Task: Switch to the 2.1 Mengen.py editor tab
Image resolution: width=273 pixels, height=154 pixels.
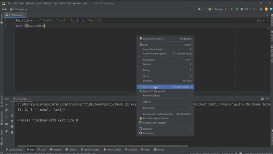Action: (x=15, y=15)
